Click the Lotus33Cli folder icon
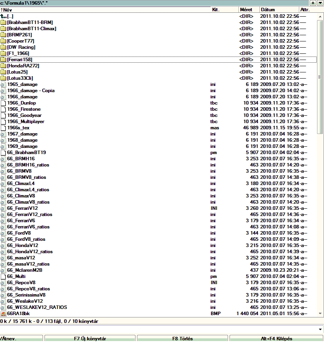The height and width of the screenshot is (343, 324). tap(3, 78)
